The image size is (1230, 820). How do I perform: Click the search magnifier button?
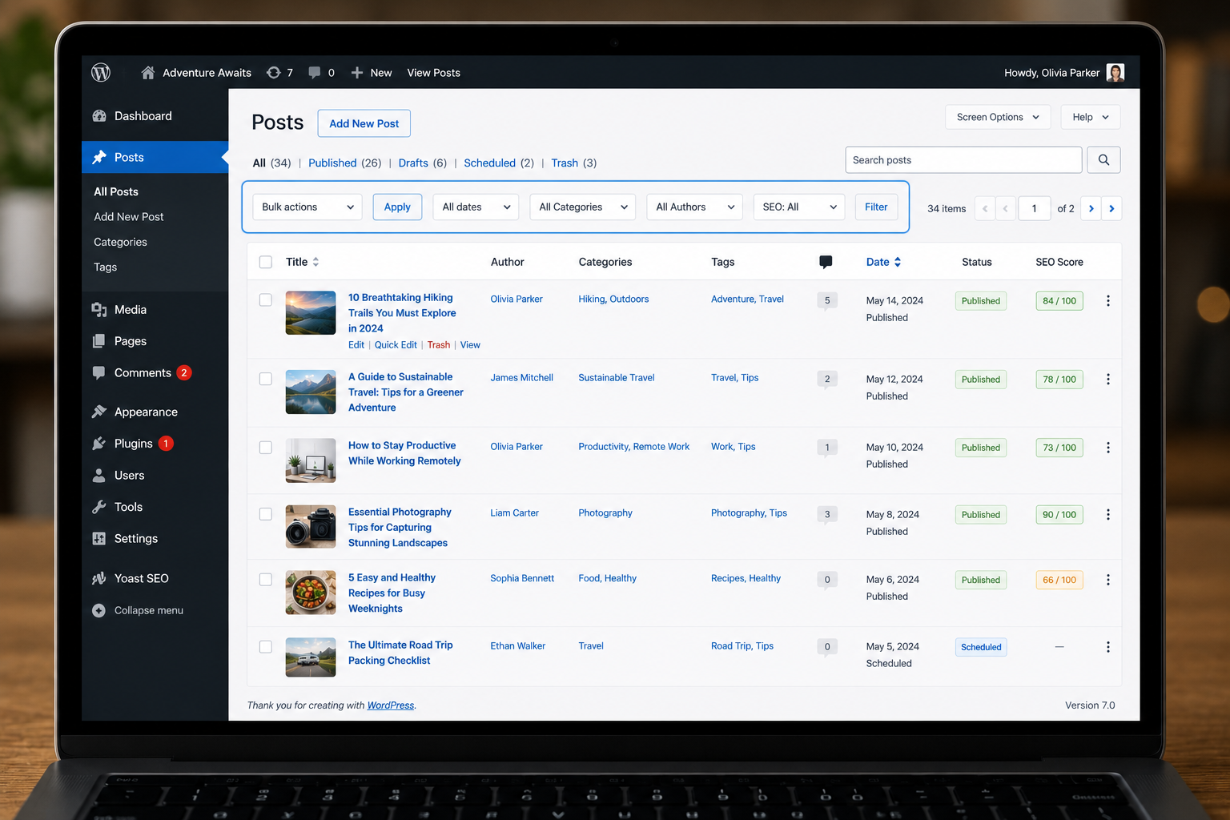coord(1103,160)
